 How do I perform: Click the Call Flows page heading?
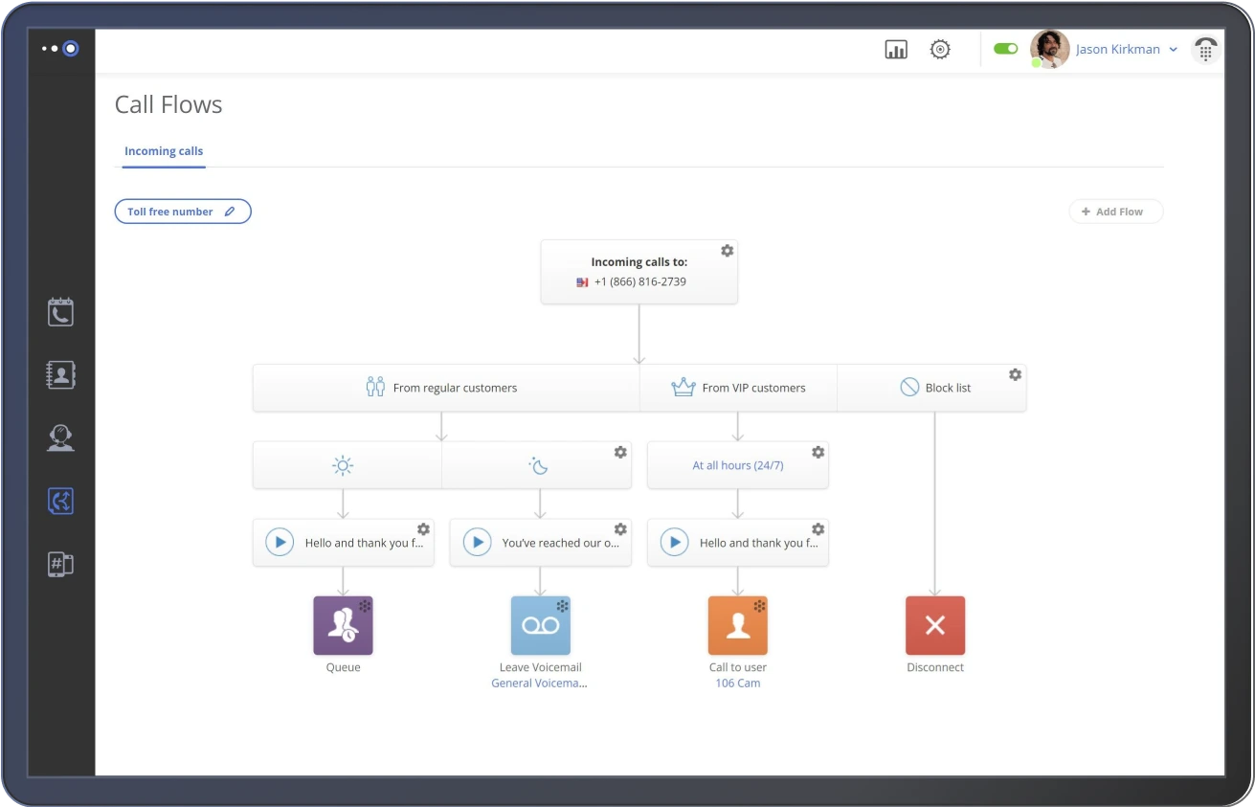coord(168,104)
